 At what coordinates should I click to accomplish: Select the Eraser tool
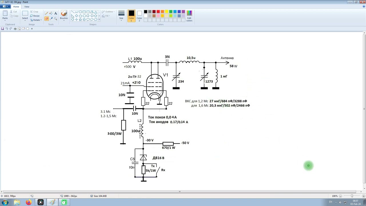pos(46,19)
